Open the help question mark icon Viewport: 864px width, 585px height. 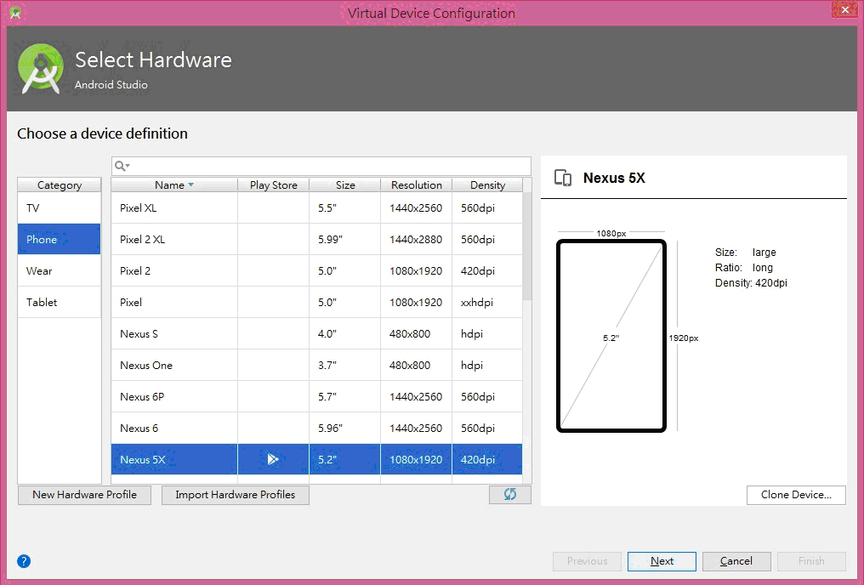(x=24, y=560)
